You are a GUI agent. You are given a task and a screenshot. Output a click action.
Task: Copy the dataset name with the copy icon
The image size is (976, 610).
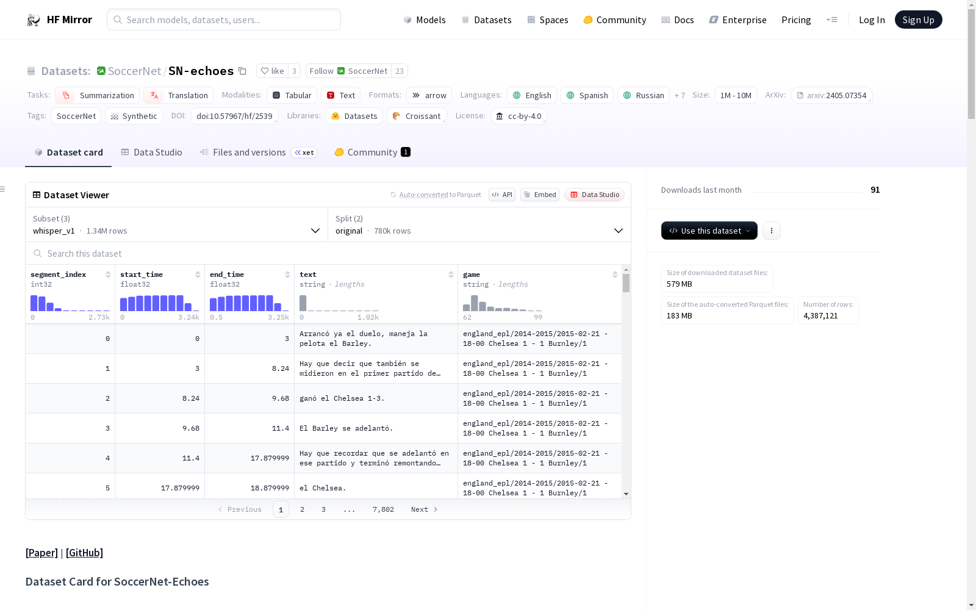pos(242,71)
